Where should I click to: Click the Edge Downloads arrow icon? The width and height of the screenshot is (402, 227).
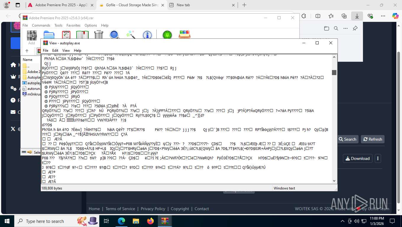[357, 16]
